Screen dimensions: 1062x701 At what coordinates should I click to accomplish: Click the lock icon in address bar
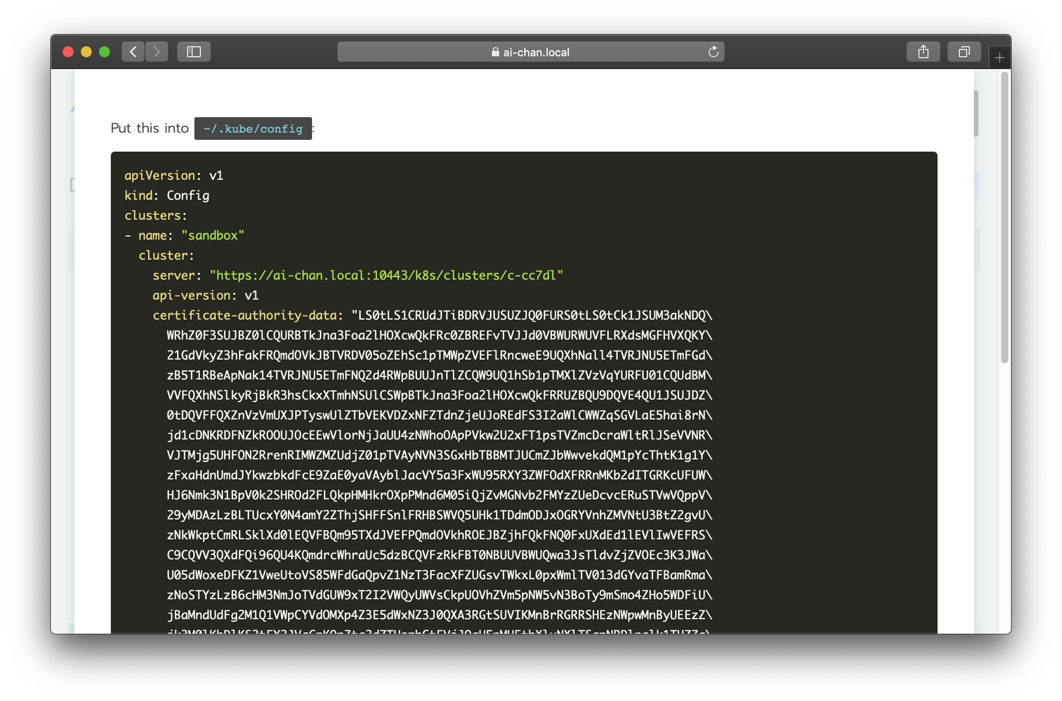click(495, 52)
